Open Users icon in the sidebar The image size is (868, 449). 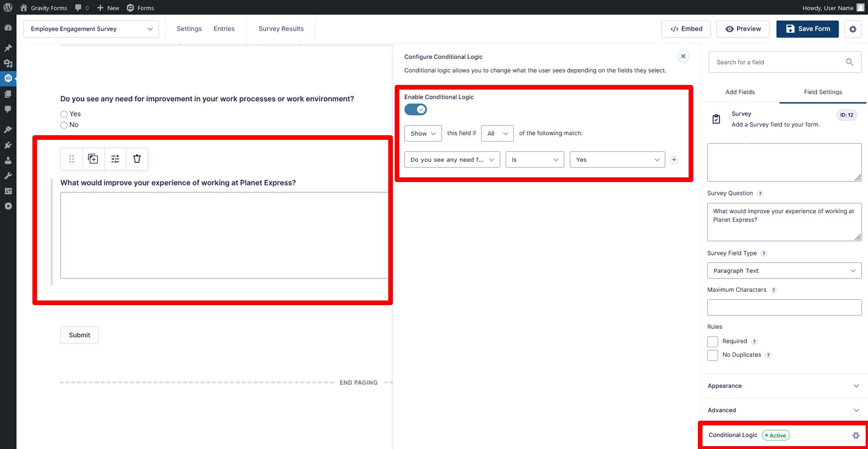tap(8, 160)
